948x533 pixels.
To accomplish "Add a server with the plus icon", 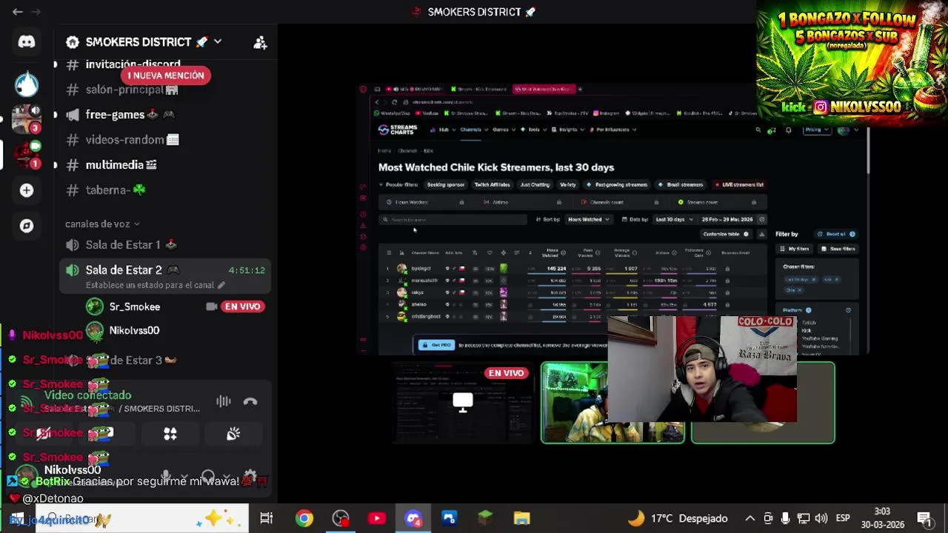I will (x=27, y=190).
